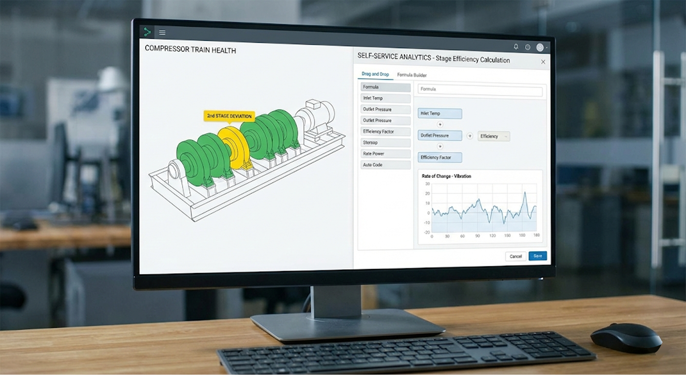686x375 pixels.
Task: Select the Drag and Drop tab
Action: pyautogui.click(x=375, y=74)
